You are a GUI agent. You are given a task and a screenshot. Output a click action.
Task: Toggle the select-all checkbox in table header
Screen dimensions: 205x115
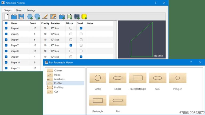pyautogui.click(x=6, y=23)
